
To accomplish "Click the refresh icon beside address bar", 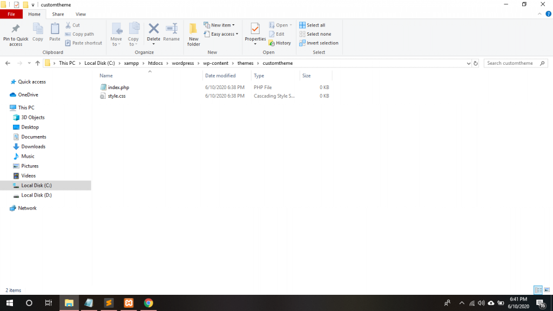I will [x=476, y=63].
